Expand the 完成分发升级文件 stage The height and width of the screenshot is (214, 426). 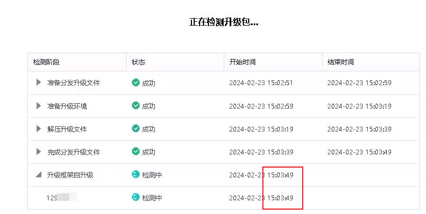tap(39, 151)
